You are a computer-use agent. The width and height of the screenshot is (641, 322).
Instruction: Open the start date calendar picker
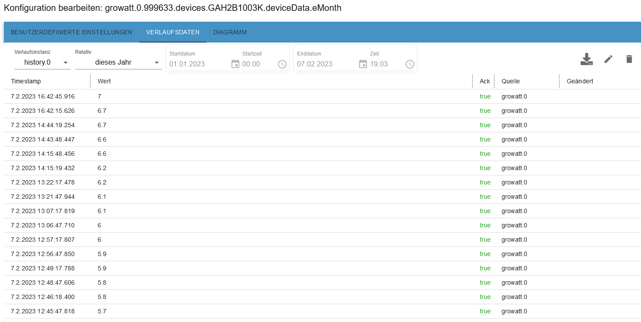point(235,64)
